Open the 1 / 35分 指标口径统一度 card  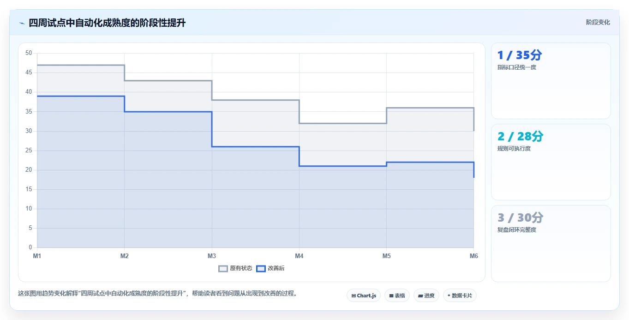point(551,81)
